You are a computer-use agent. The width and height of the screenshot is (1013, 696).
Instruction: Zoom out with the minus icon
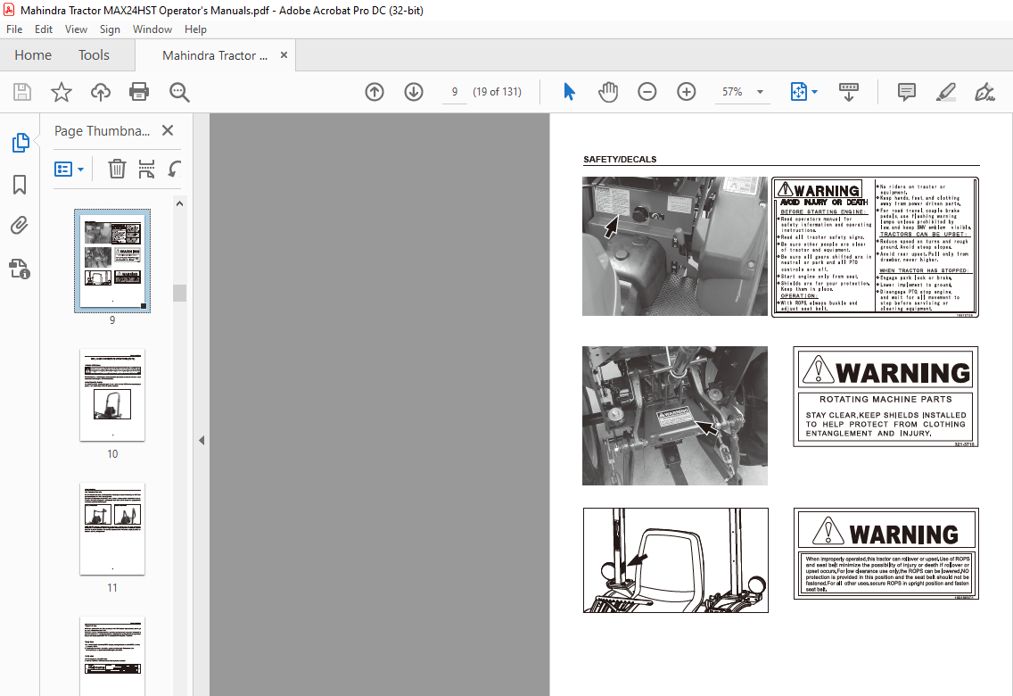click(647, 92)
